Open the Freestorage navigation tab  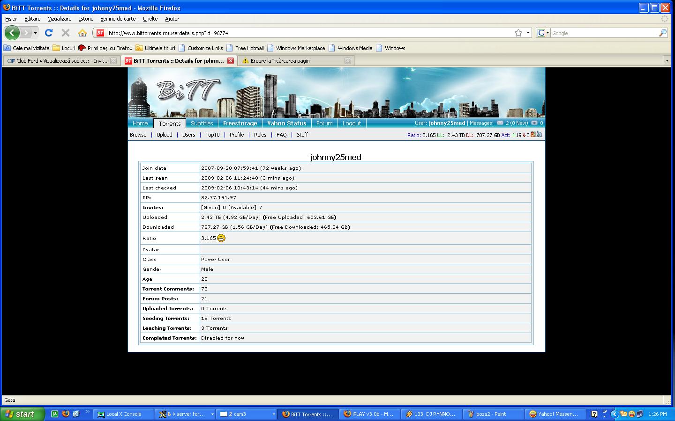(x=240, y=123)
